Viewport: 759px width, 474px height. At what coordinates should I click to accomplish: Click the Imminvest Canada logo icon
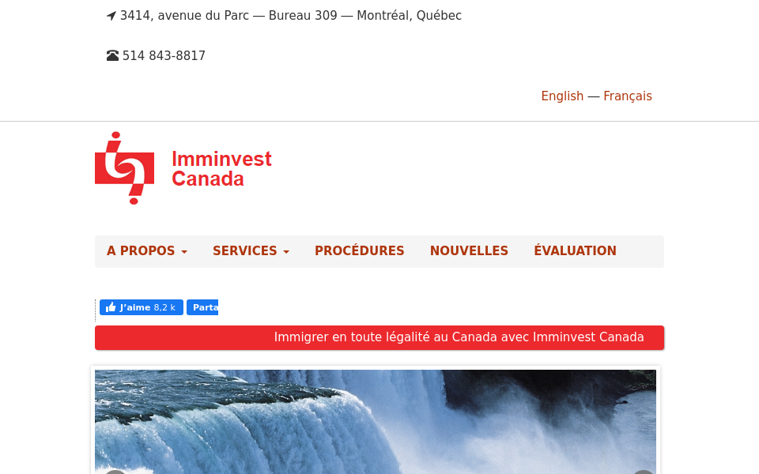click(124, 167)
